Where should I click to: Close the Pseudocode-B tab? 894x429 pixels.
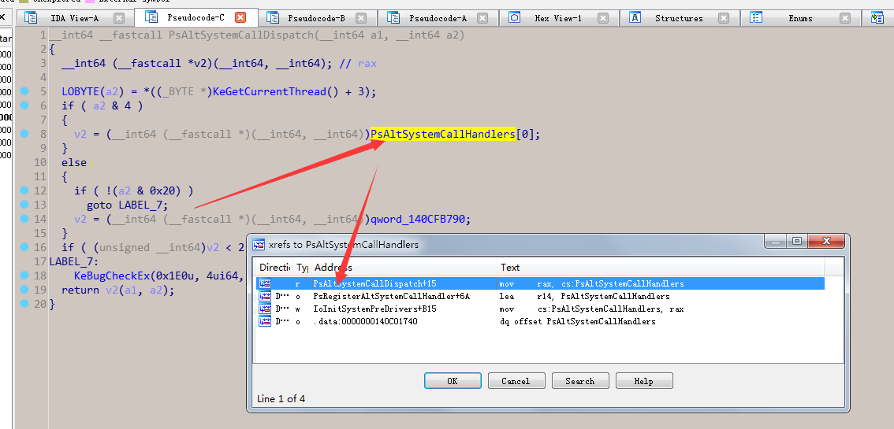click(x=362, y=18)
